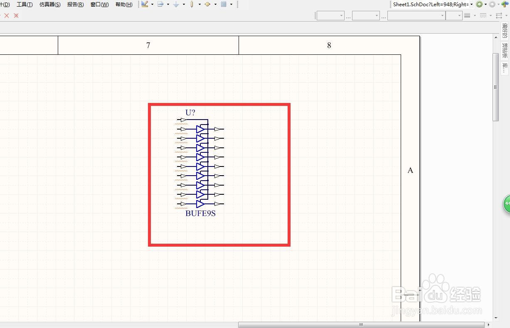Screen dimensions: 510x328
Task: Click the Sheet1.SchDoc address field
Action: tap(431, 4)
